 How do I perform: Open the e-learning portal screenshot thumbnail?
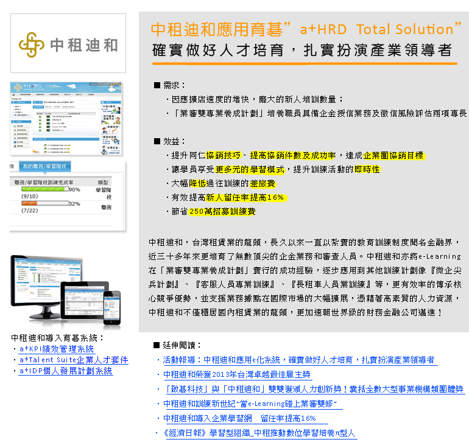68,116
